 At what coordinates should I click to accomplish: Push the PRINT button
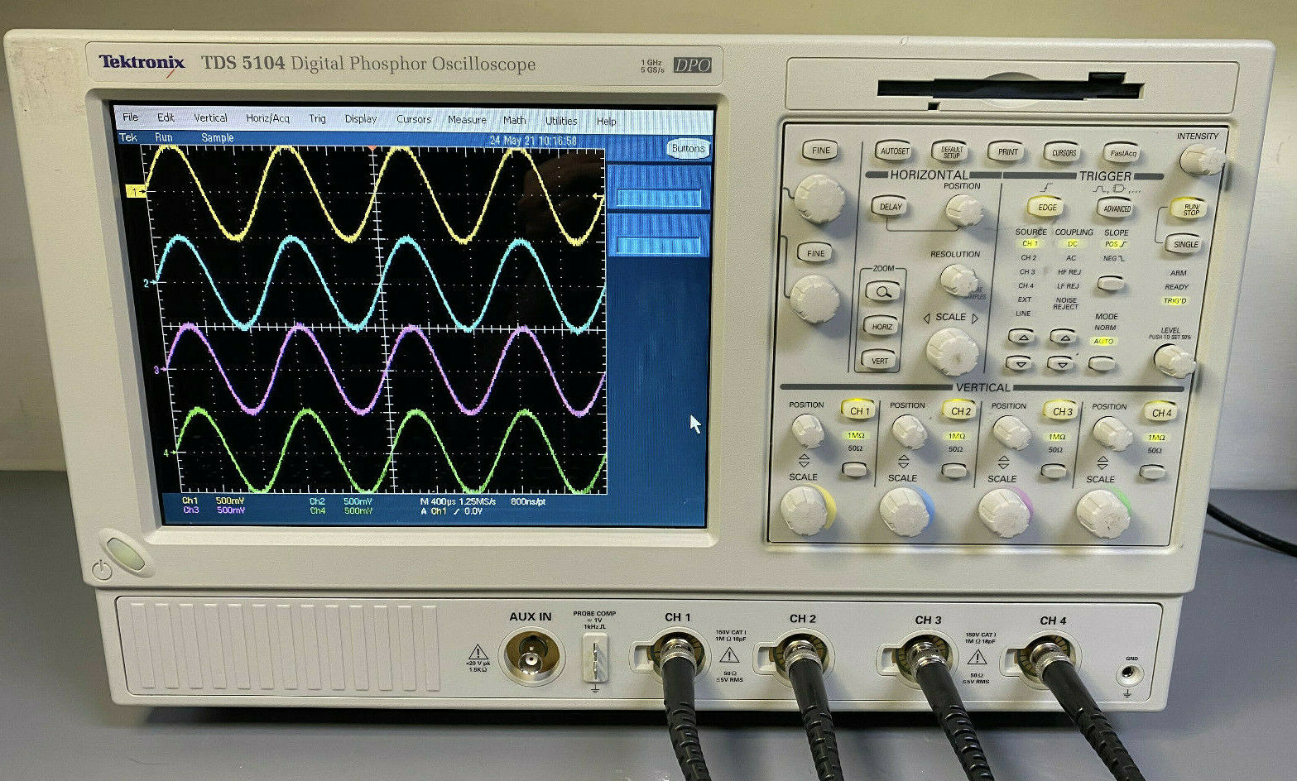(1007, 151)
